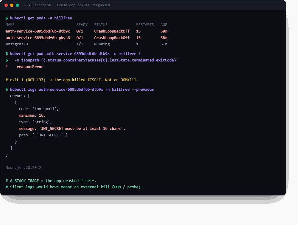
Task: Click the yellow comment 'exit 1 (NOT 137)'
Action: (72, 80)
